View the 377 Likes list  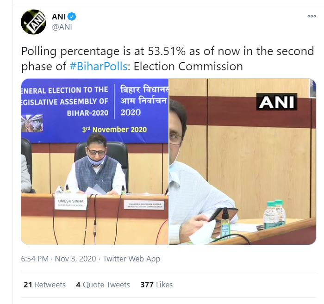tap(156, 285)
